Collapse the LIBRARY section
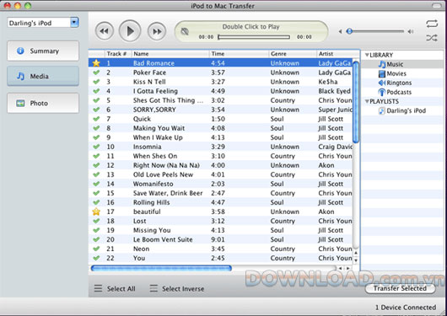The width and height of the screenshot is (447, 316). pyautogui.click(x=367, y=55)
